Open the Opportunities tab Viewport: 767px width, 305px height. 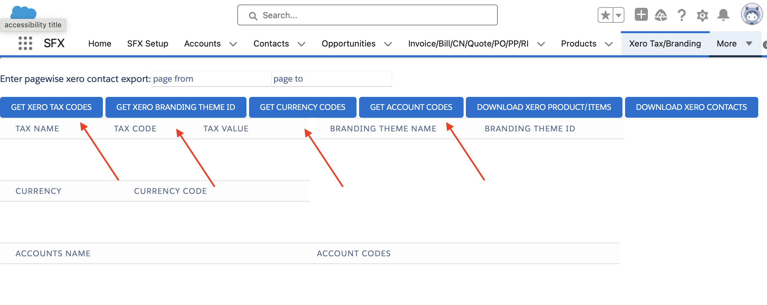tap(349, 44)
